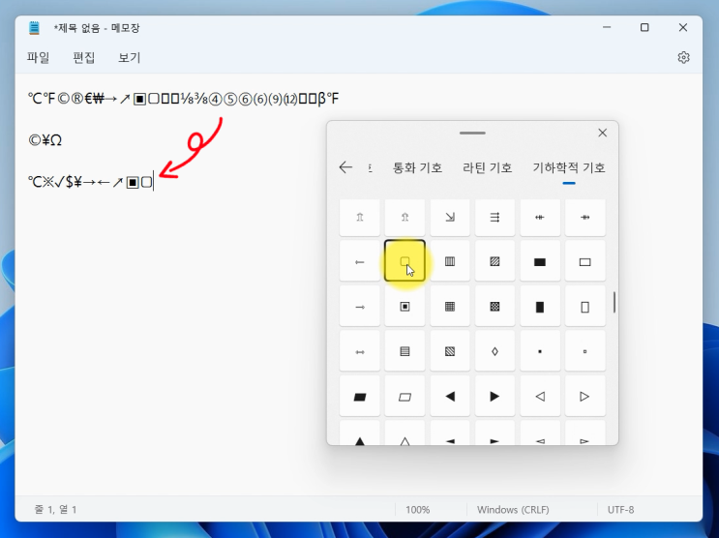Place cursor in line starting ℃℉©®€₩
The height and width of the screenshot is (538, 719).
click(x=184, y=99)
